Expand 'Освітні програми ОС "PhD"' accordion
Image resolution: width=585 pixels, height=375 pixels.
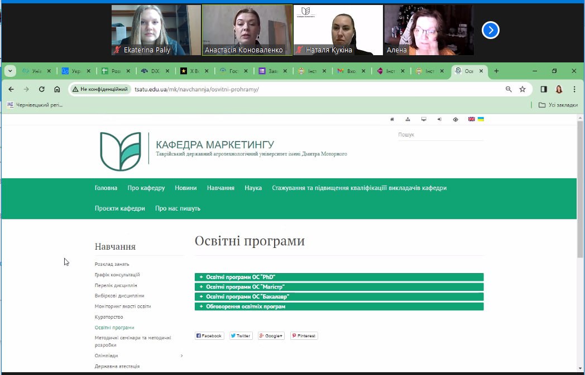pyautogui.click(x=339, y=277)
